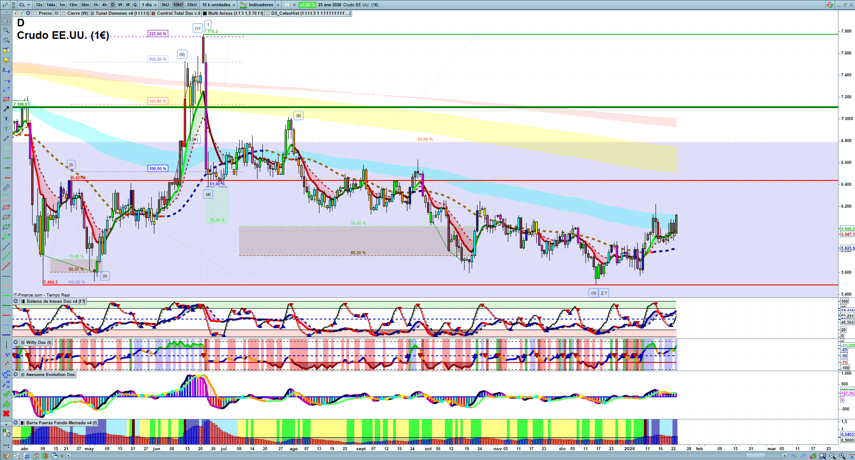Select the red rectangle drawing tool
The height and width of the screenshot is (460, 855).
6,99
